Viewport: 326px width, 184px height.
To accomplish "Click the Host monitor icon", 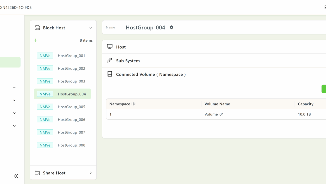I will coord(110,47).
